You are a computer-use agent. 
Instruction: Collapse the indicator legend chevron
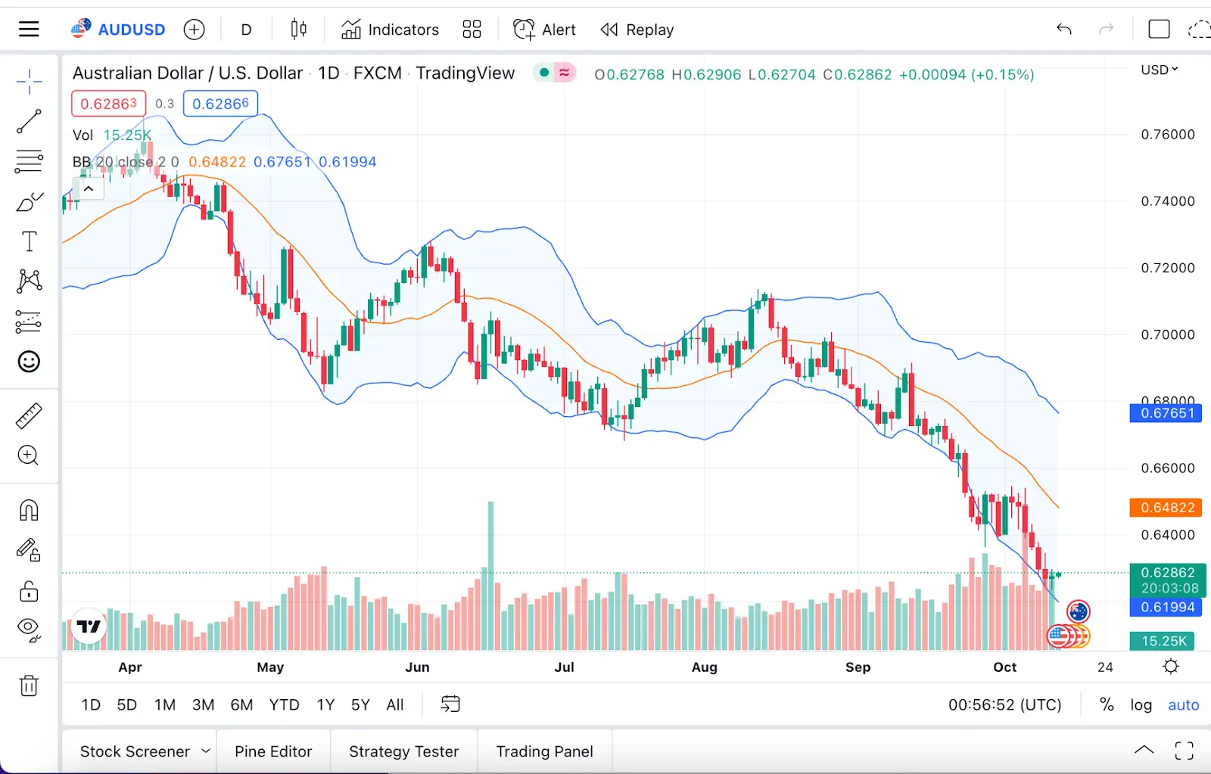[x=89, y=188]
